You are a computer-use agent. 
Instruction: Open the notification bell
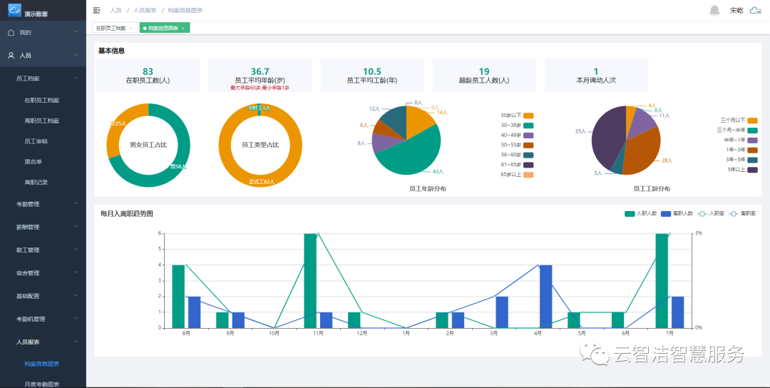[714, 10]
